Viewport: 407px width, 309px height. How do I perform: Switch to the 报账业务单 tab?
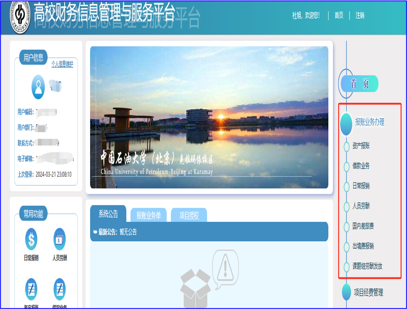148,215
